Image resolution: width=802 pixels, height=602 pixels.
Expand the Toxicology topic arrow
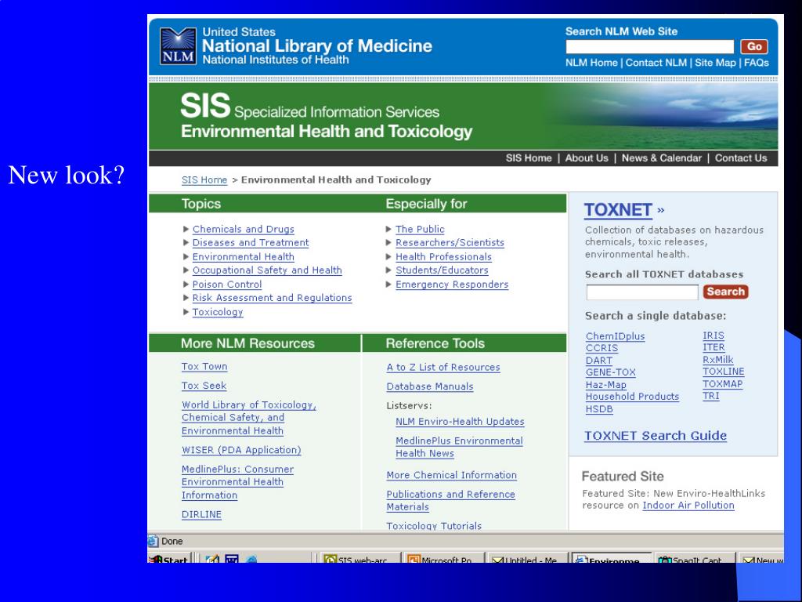point(186,312)
